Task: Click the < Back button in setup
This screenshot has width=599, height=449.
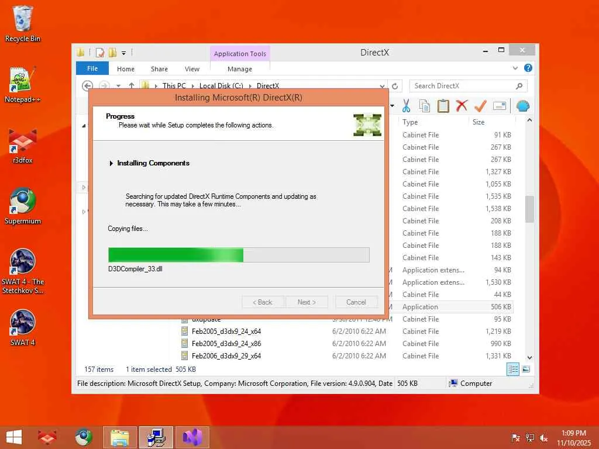Action: tap(263, 302)
